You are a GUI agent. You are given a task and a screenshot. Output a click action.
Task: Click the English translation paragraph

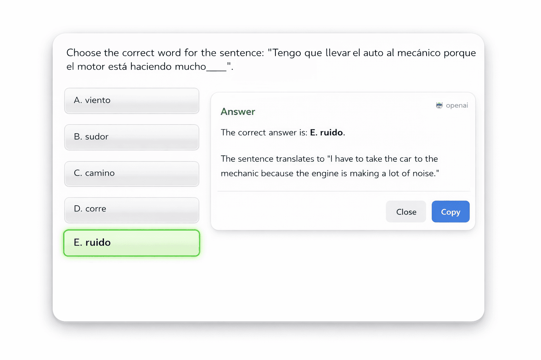point(329,166)
